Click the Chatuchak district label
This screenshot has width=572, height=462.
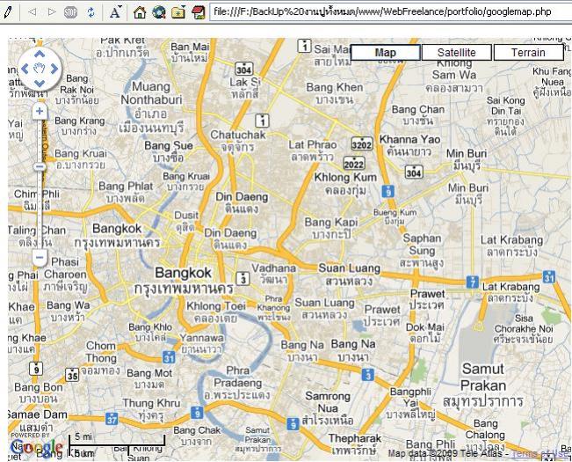point(238,141)
